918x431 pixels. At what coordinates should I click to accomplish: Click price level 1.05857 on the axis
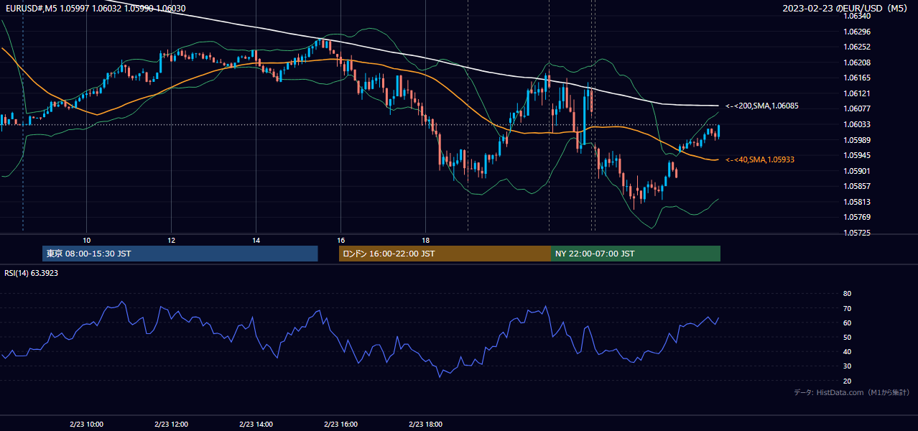[857, 186]
